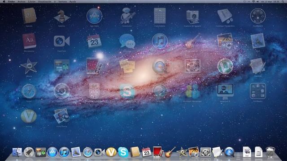Click the Wi-Fi status icon in the menu bar
The height and width of the screenshot is (161, 287).
point(253,1)
